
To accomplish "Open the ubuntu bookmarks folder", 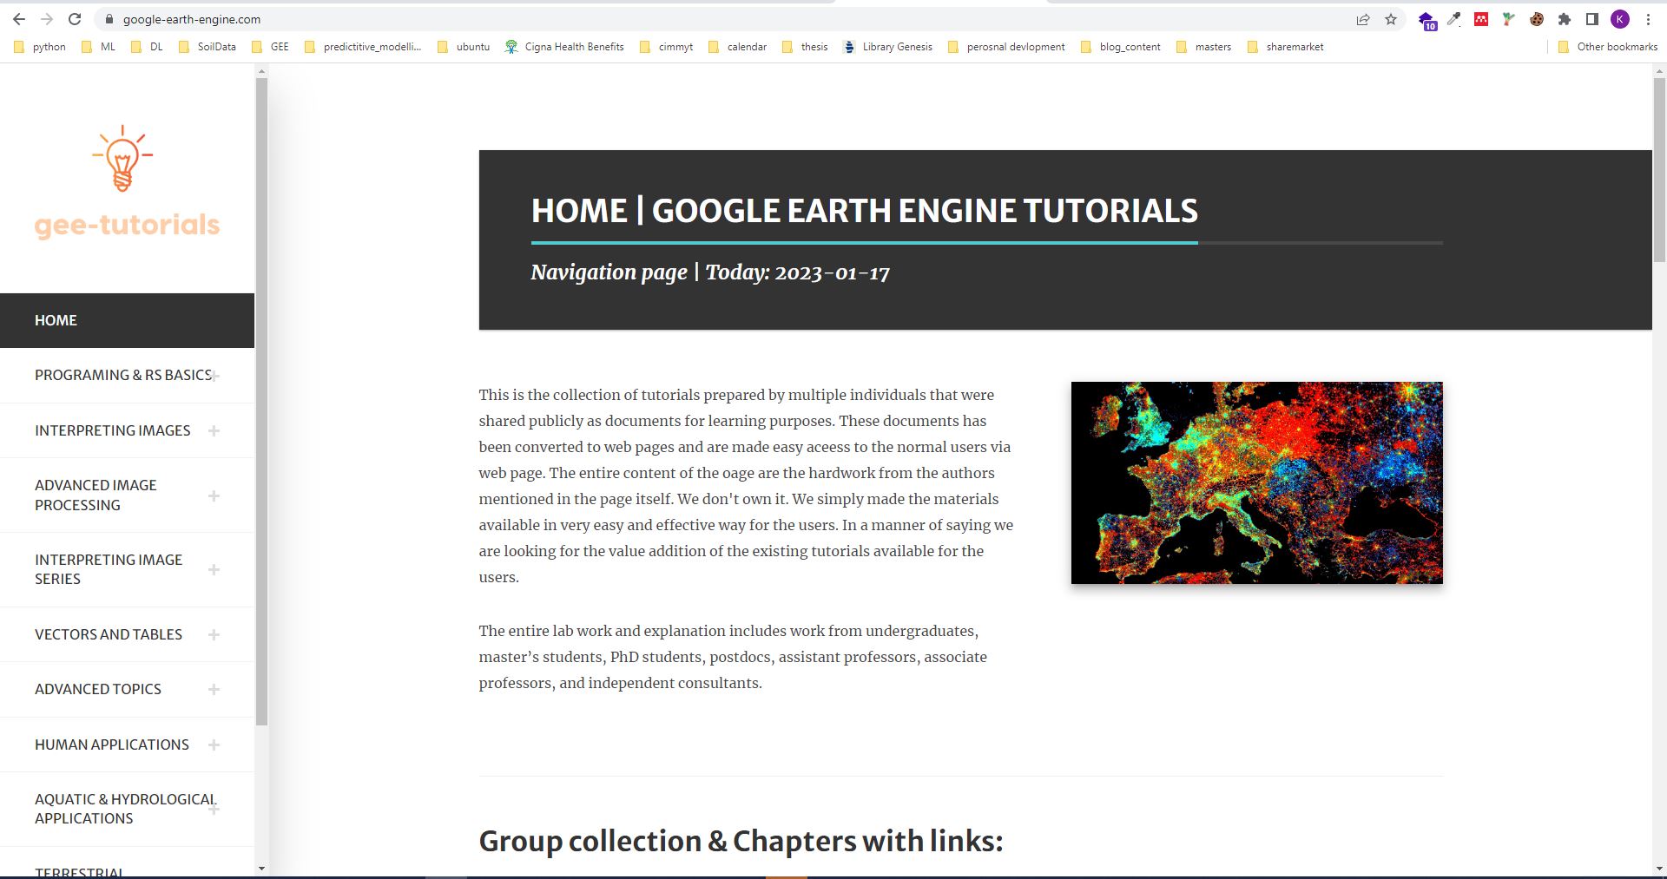I will (x=464, y=47).
